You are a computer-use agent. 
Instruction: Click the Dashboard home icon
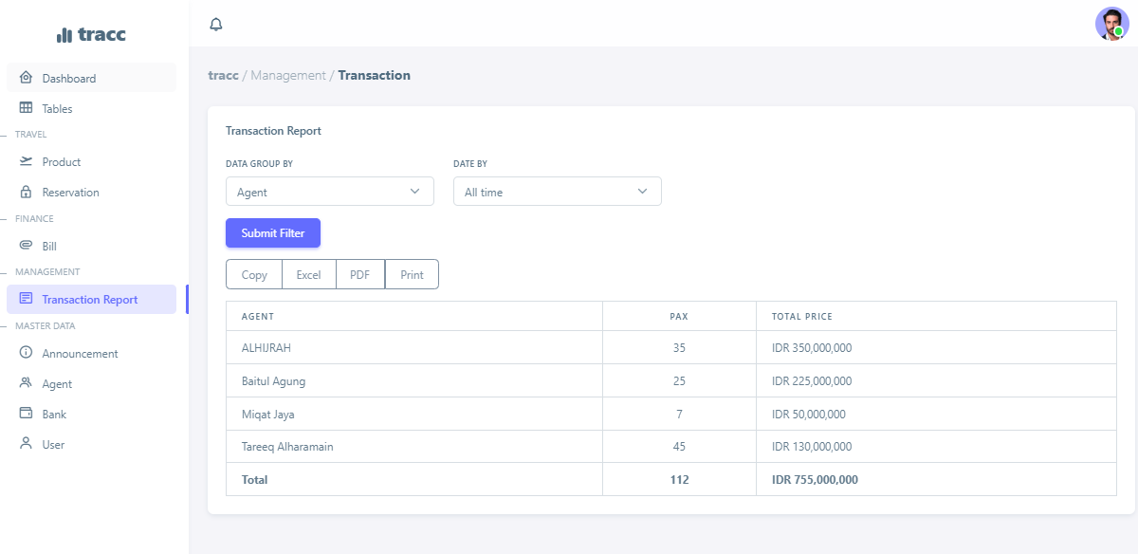coord(26,78)
